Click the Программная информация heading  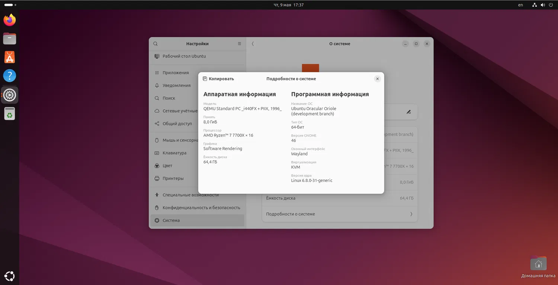point(330,94)
